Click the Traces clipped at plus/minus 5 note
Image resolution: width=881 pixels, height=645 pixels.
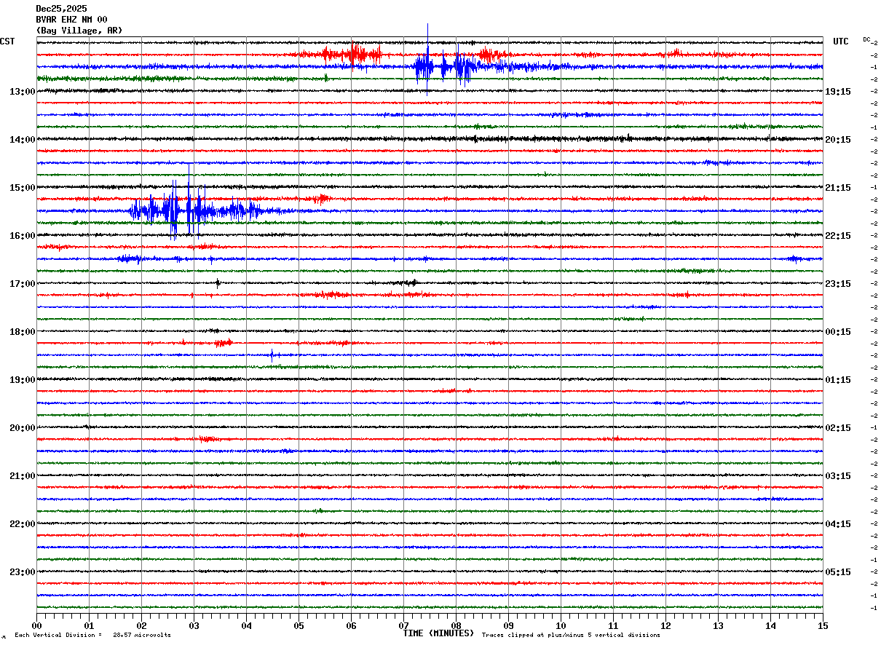pyautogui.click(x=571, y=636)
